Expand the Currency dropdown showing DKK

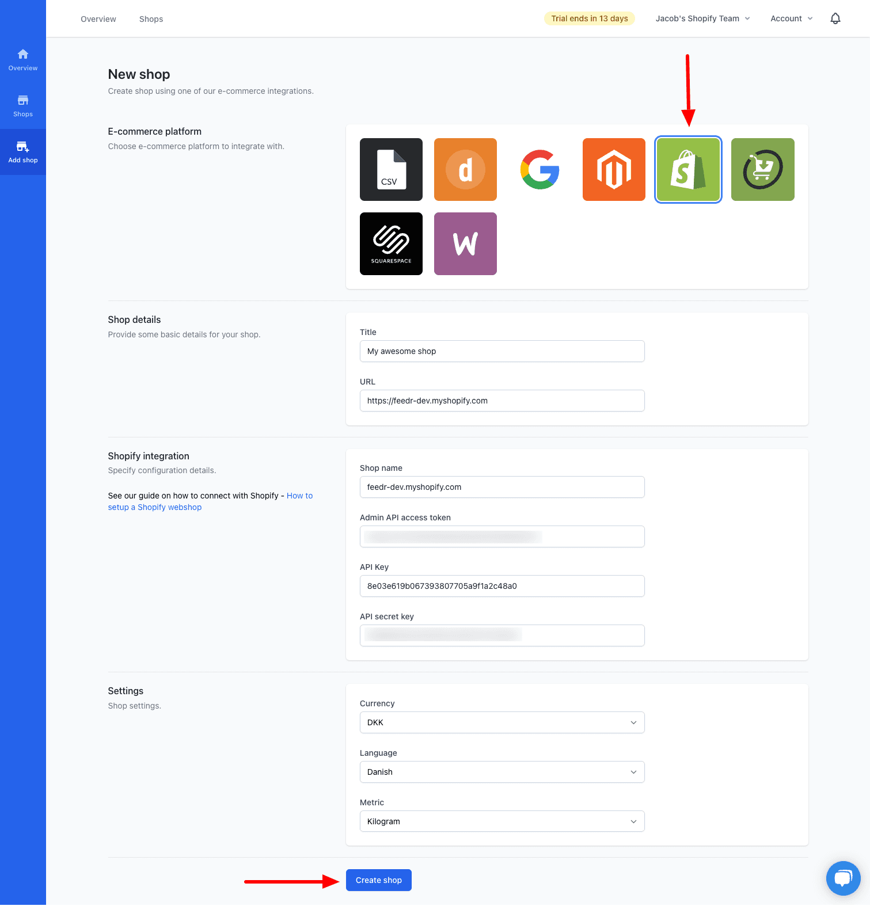pos(502,722)
